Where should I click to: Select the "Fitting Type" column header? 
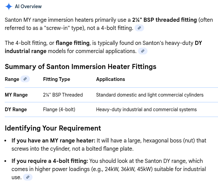point(56,79)
